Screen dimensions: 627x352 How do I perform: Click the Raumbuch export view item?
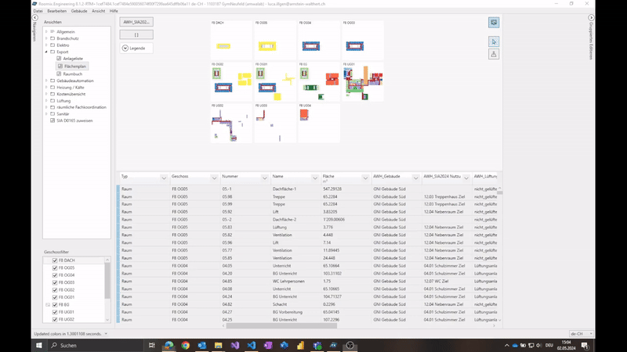pos(73,74)
